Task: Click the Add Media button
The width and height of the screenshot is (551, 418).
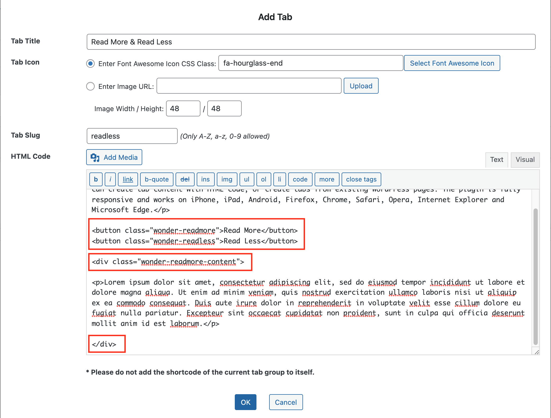Action: tap(114, 157)
